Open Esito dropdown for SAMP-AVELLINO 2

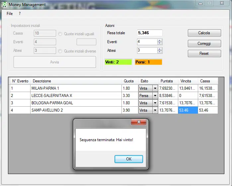[155, 110]
